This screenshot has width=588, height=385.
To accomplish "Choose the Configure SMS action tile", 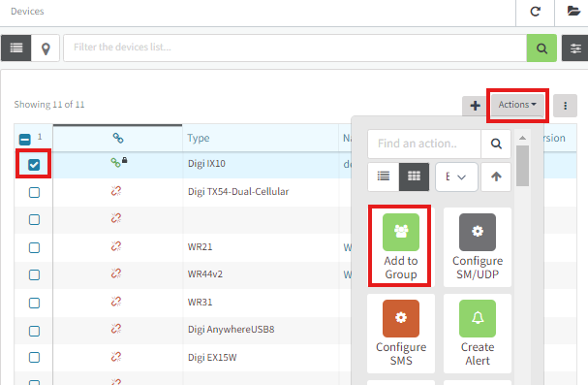I will [x=401, y=334].
